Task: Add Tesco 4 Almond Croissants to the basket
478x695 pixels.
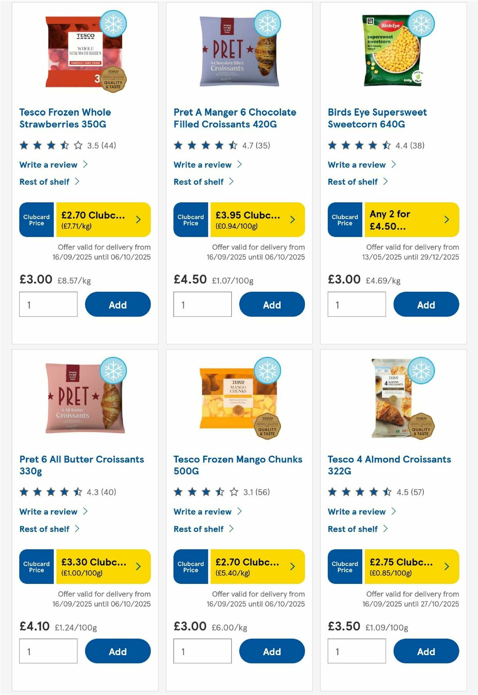Action: click(426, 651)
